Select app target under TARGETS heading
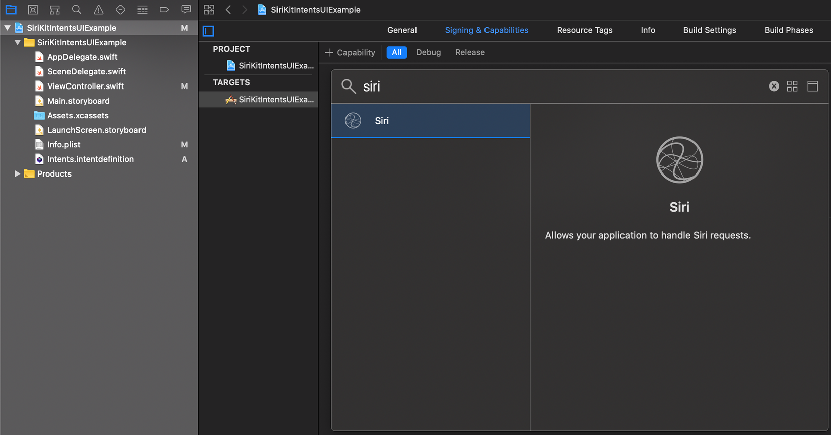The height and width of the screenshot is (435, 831). 258,100
